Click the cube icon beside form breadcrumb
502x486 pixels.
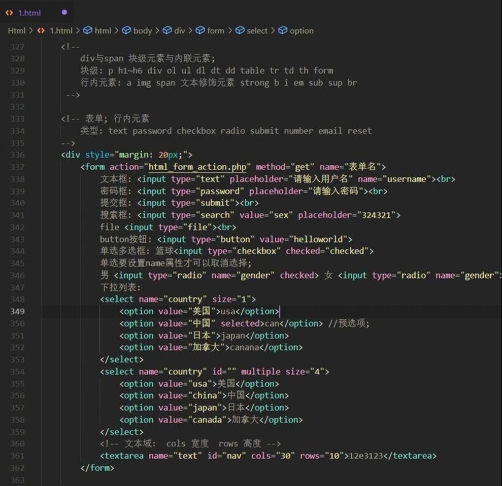coord(200,30)
